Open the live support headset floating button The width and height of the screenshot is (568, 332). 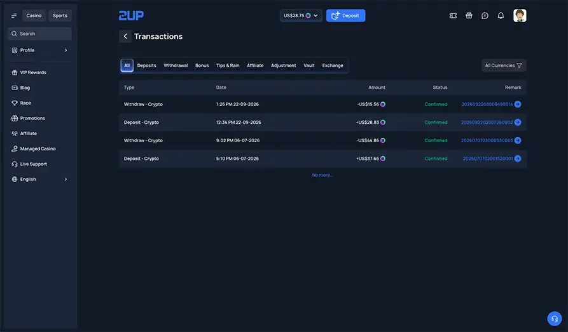tap(554, 319)
